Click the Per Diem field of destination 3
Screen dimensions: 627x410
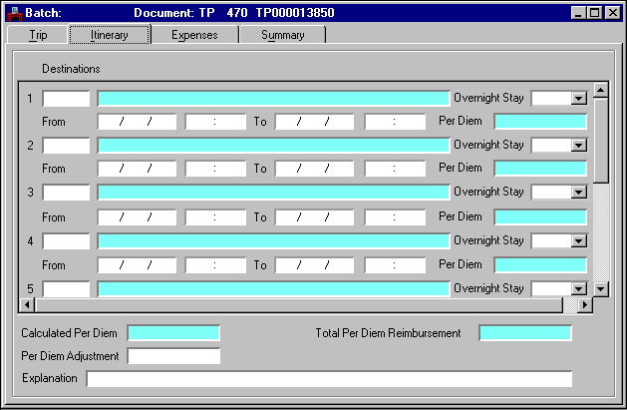coord(540,217)
